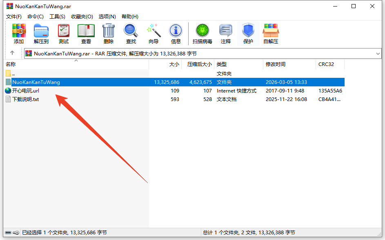Expand the archive path dropdown arrow
The image size is (385, 240).
pyautogui.click(x=378, y=53)
